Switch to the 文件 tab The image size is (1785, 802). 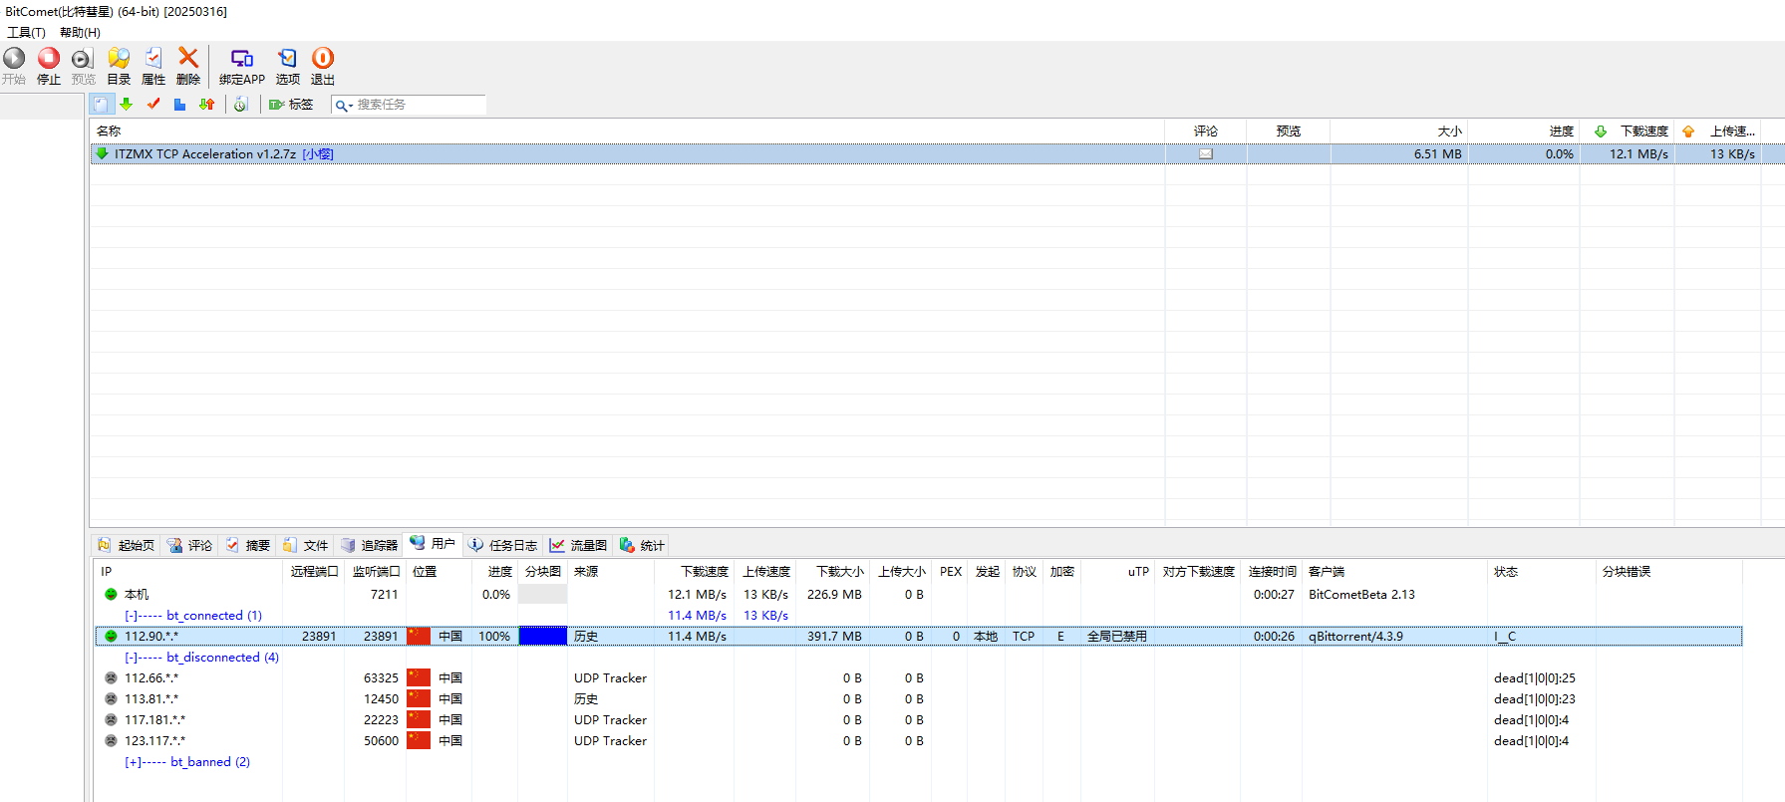tap(305, 545)
